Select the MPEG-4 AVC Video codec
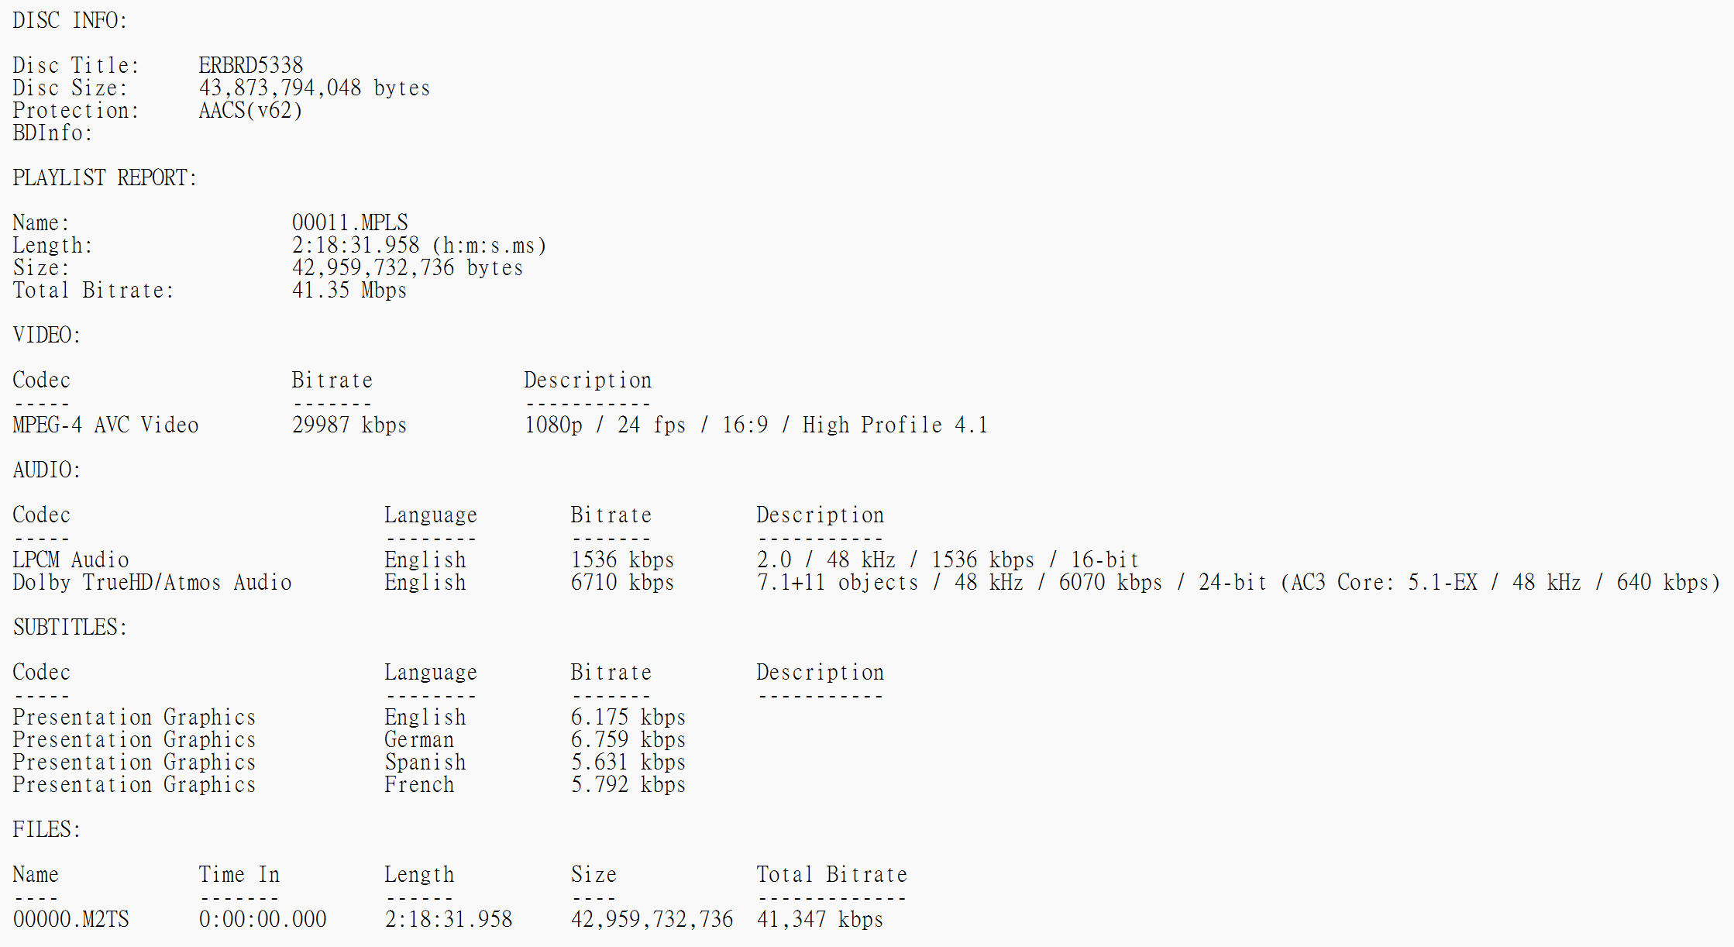The width and height of the screenshot is (1734, 947). coord(106,425)
